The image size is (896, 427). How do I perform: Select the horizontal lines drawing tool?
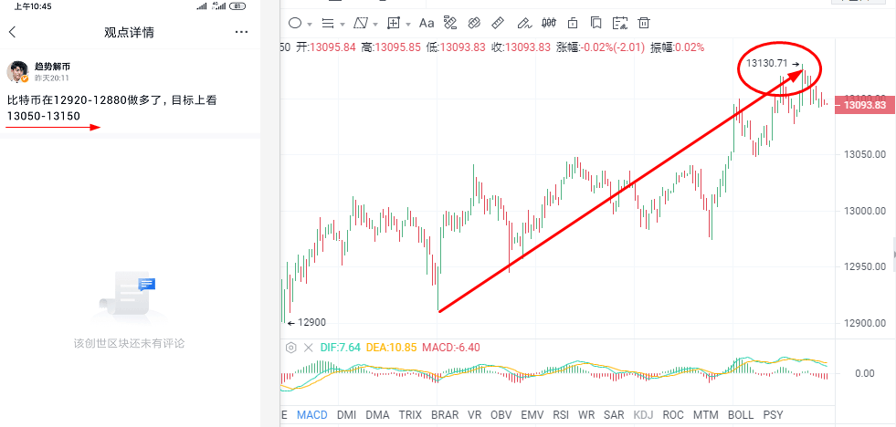point(328,24)
